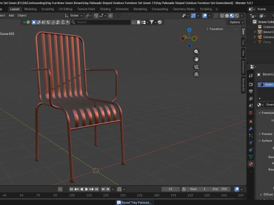Switch to the Geometry Nodes workspace tab
274x205 pixels.
point(184,9)
